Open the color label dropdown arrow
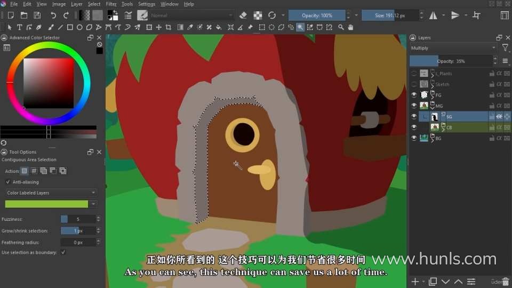 [x=93, y=204]
